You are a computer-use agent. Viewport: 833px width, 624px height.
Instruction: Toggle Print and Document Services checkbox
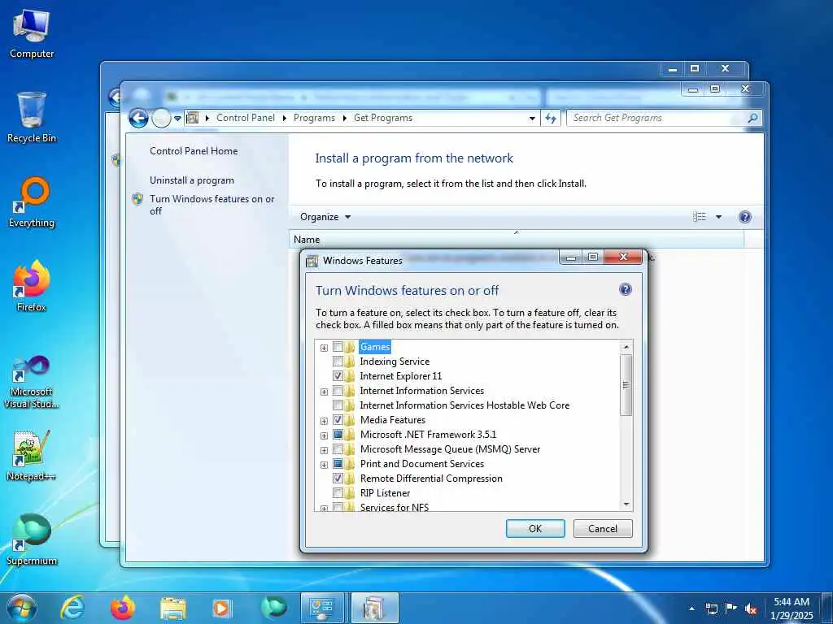click(x=338, y=463)
